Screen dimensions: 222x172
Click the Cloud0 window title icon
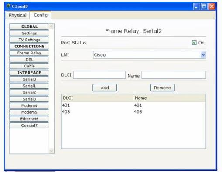click(9, 6)
